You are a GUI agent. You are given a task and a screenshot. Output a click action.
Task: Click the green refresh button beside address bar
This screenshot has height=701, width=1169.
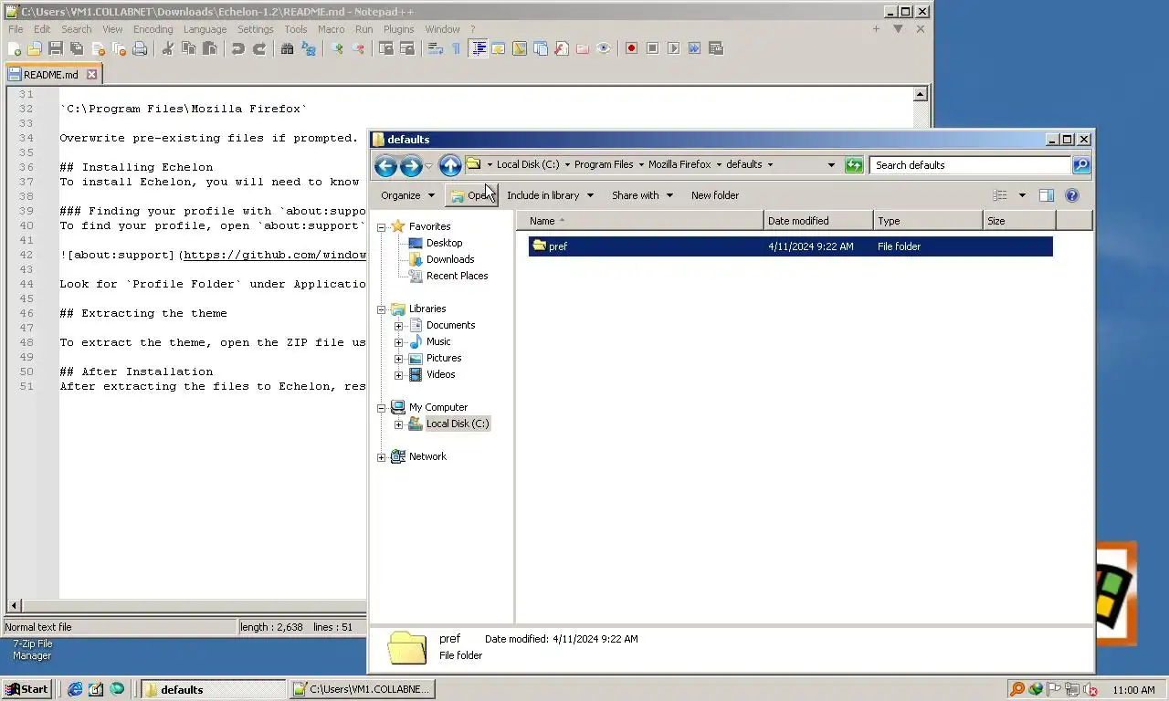854,165
